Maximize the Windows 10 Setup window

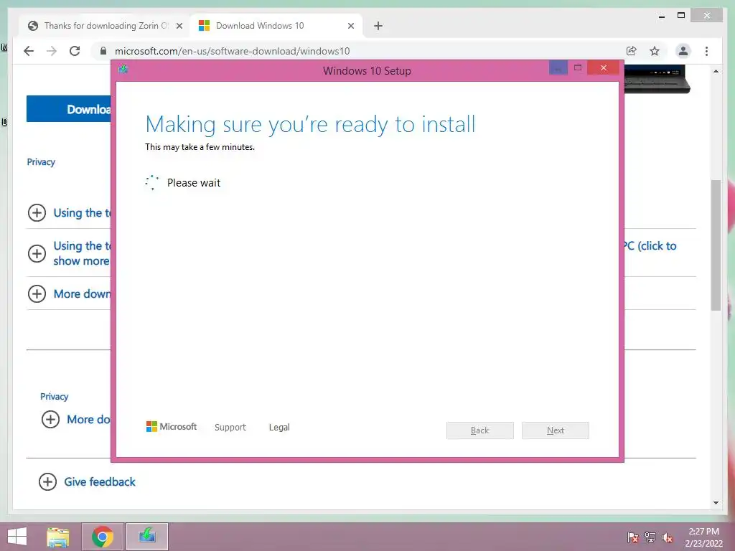click(x=578, y=68)
